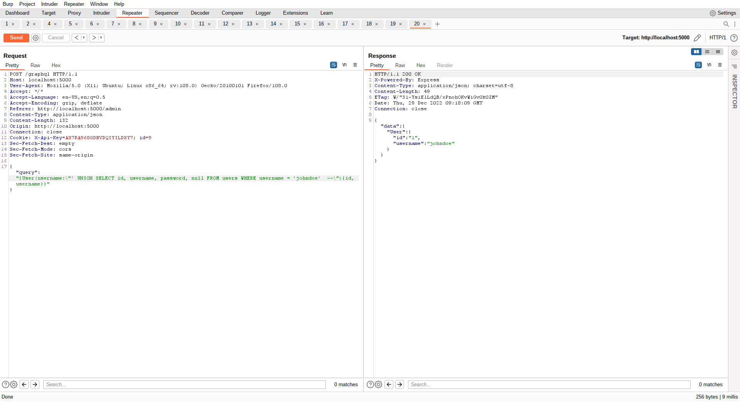Open the Learn tab
This screenshot has width=740, height=402.
click(326, 13)
